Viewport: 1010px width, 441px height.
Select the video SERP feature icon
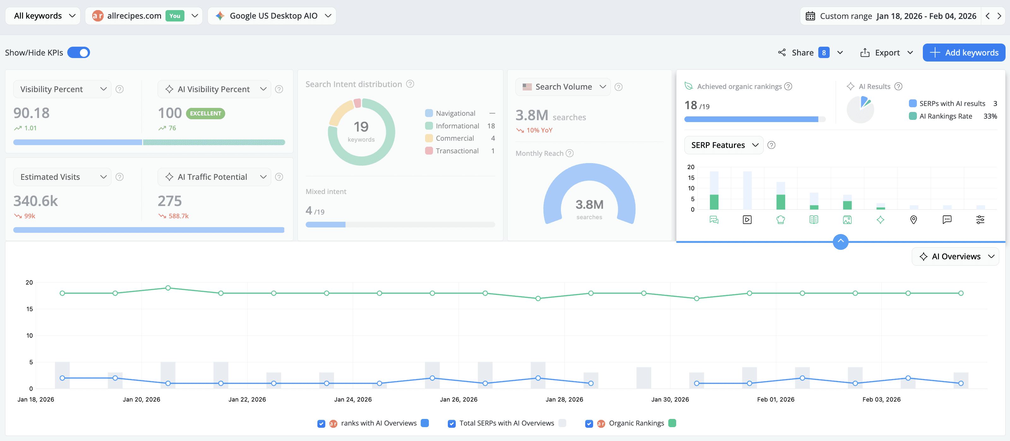747,220
